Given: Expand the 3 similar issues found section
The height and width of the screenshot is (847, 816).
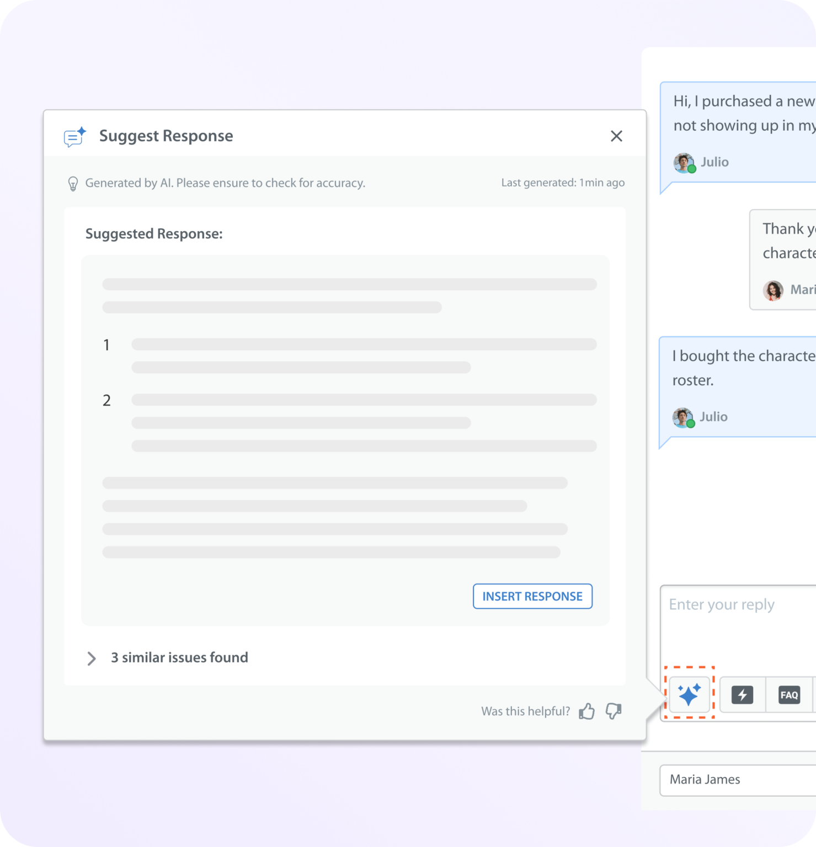Looking at the screenshot, I should (x=179, y=657).
